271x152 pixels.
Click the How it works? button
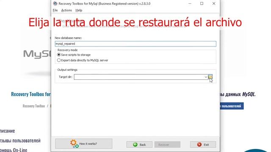(84, 144)
